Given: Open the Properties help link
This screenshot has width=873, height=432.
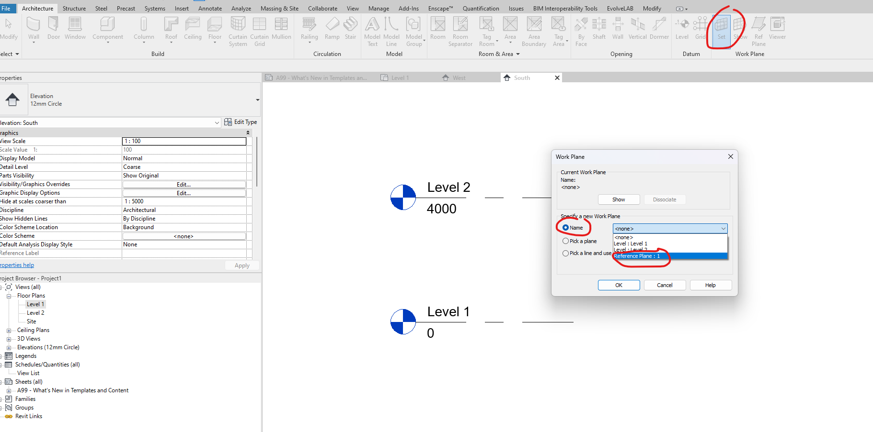Looking at the screenshot, I should [17, 265].
